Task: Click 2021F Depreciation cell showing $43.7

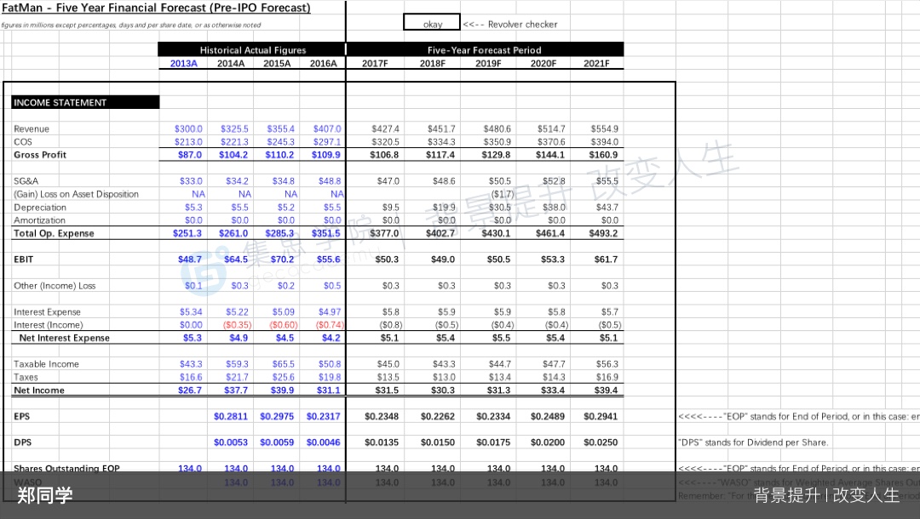Action: click(607, 208)
